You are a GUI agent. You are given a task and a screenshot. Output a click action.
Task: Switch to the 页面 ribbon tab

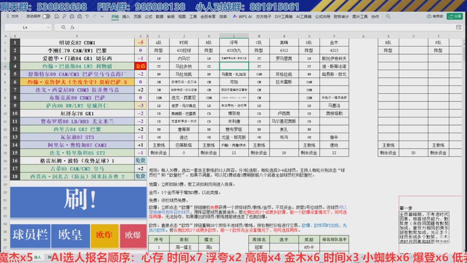coord(137,17)
